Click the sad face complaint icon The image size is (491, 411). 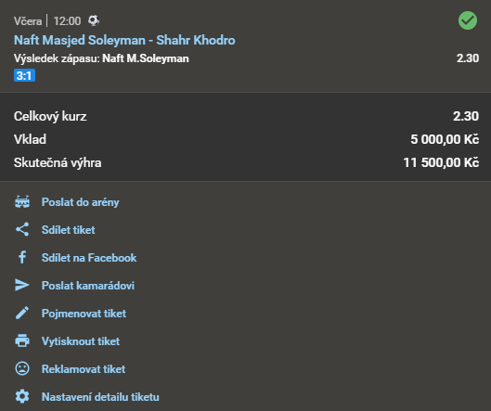point(22,368)
